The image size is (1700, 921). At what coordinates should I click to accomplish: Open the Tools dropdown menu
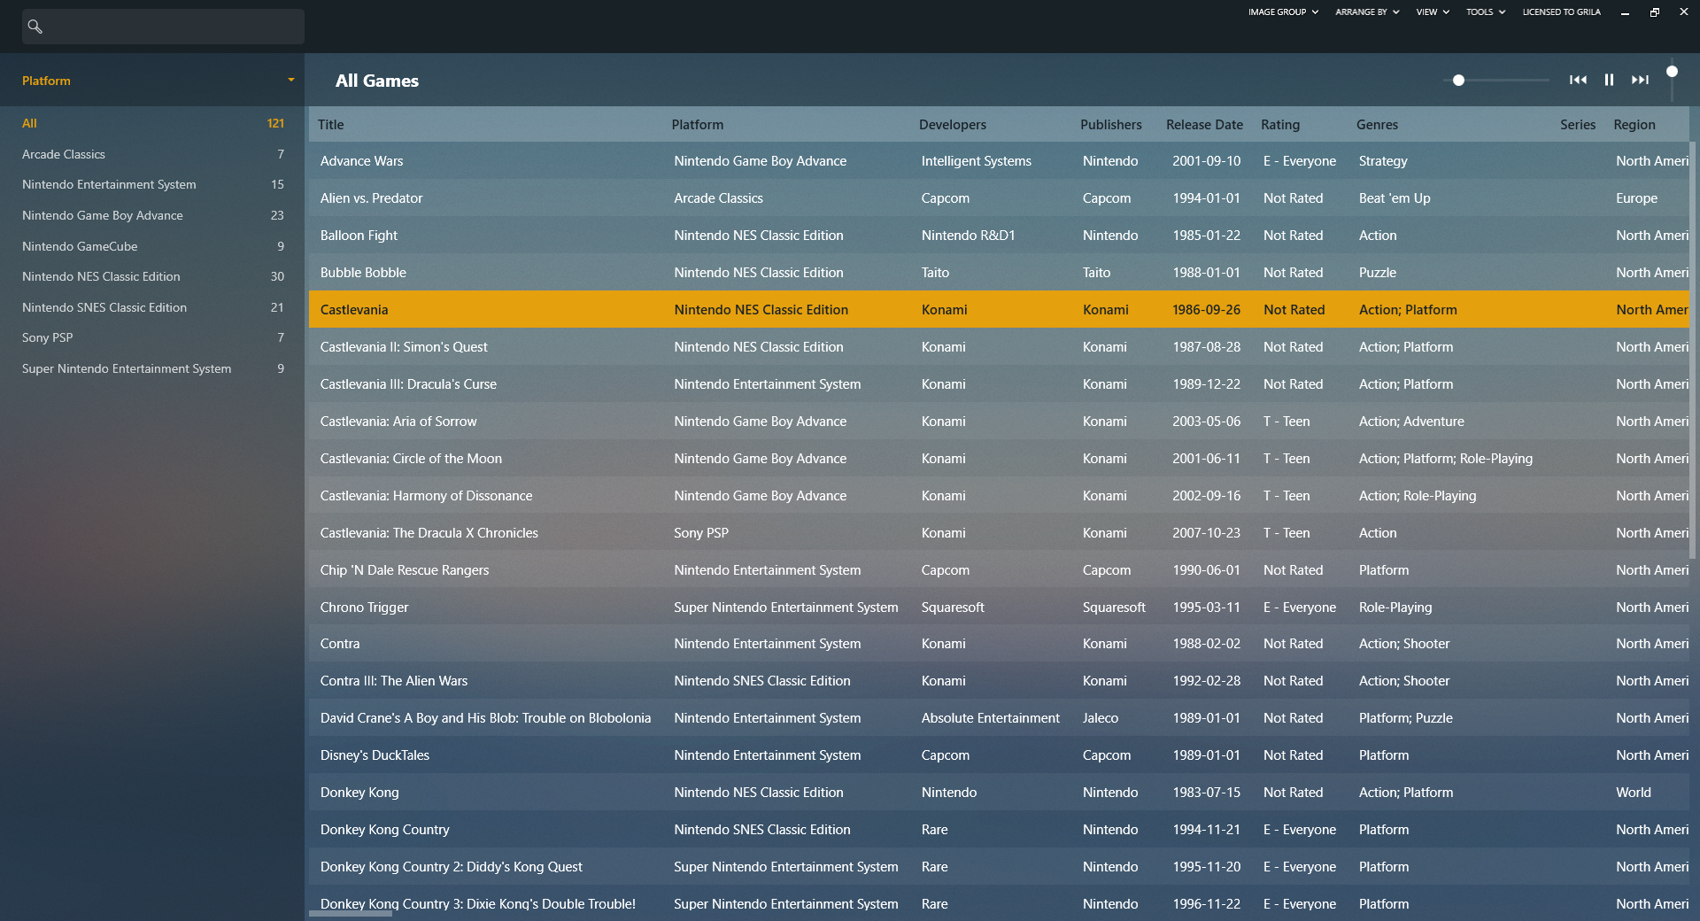[1485, 12]
